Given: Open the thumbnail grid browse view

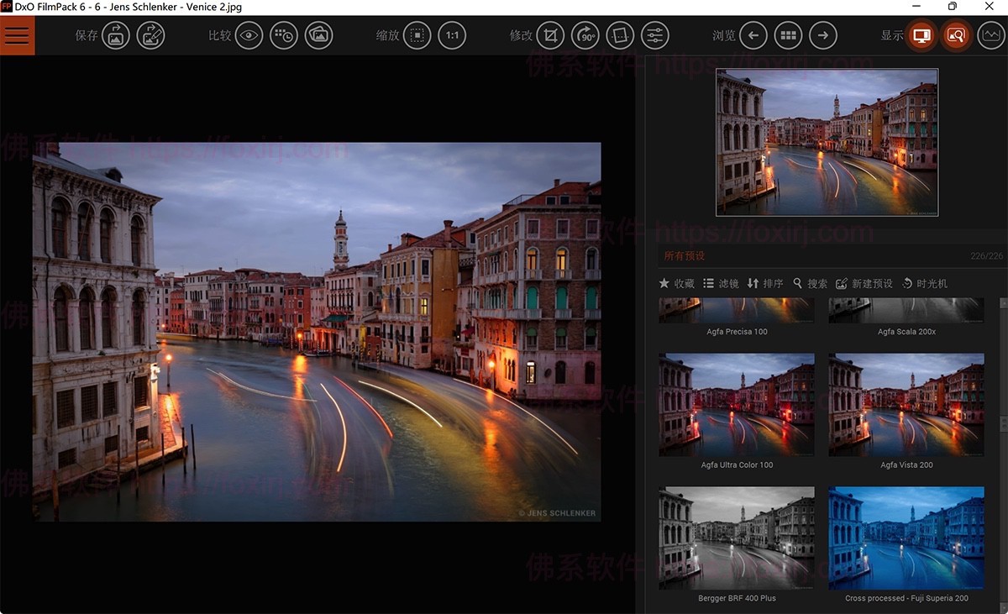Looking at the screenshot, I should tap(788, 35).
